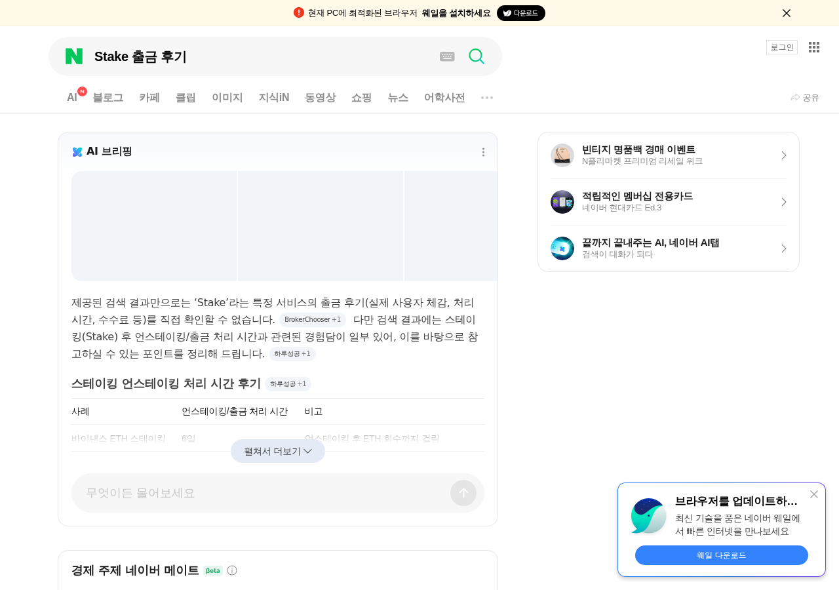This screenshot has width=839, height=590.
Task: Switch to the 쇼핑 tab
Action: click(362, 98)
